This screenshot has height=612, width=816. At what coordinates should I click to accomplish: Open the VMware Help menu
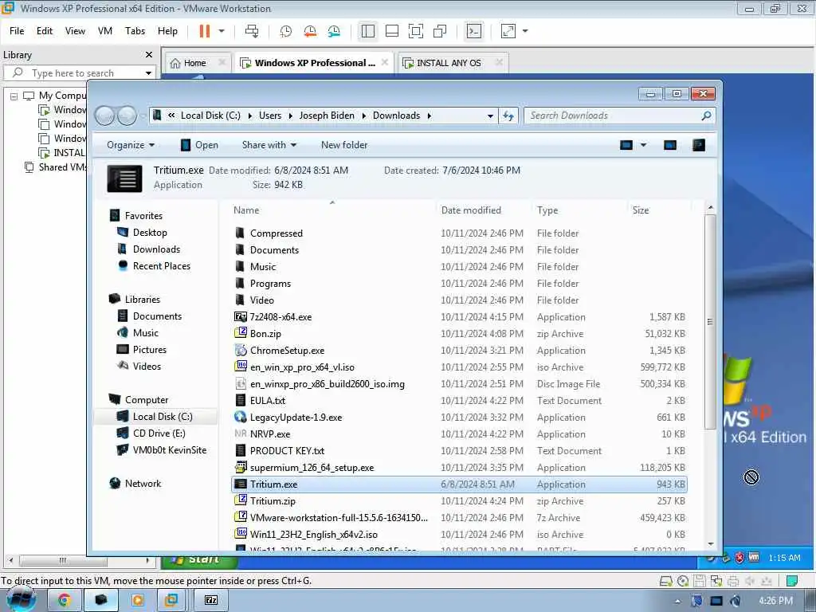pos(167,31)
